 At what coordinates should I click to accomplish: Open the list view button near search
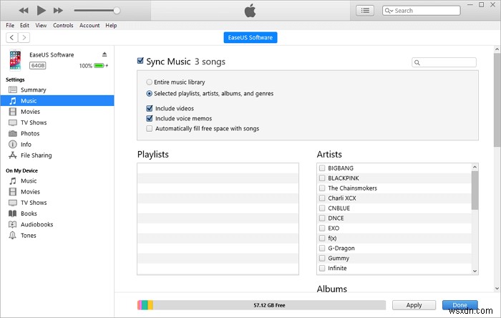(x=365, y=11)
